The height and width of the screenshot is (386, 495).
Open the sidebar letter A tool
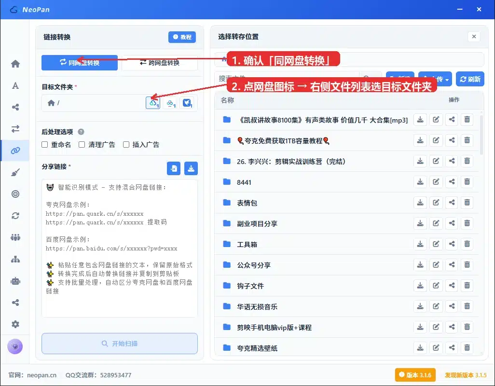[15, 85]
